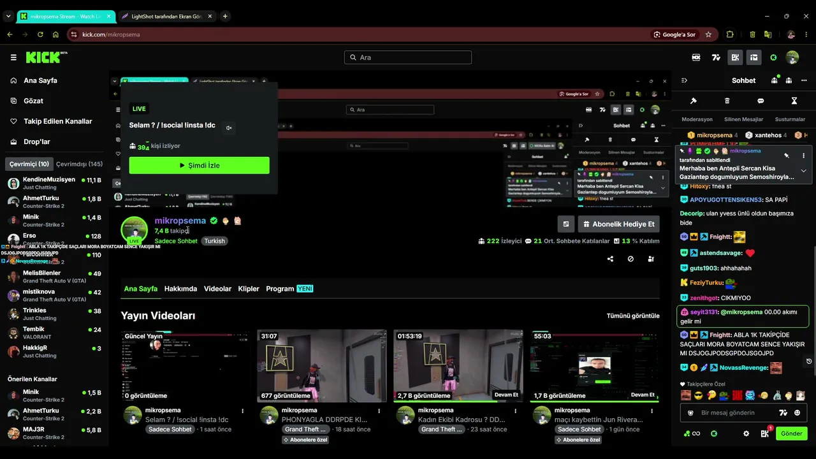Open the 31:07 video thumbnail
Image resolution: width=816 pixels, height=459 pixels.
pyautogui.click(x=322, y=366)
